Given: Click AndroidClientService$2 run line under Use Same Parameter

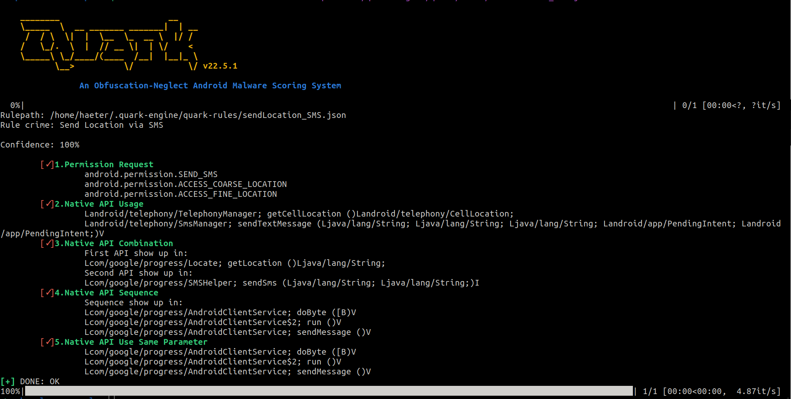Looking at the screenshot, I should click(x=213, y=362).
